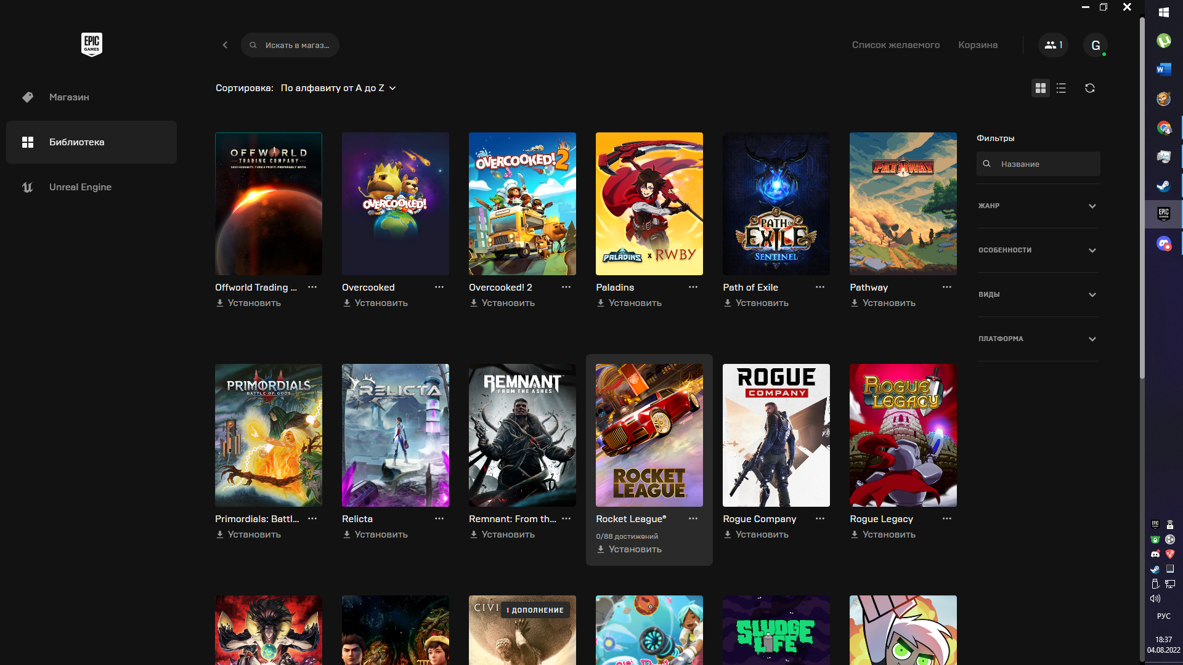The width and height of the screenshot is (1183, 665).
Task: Install Overcooked
Action: click(375, 303)
